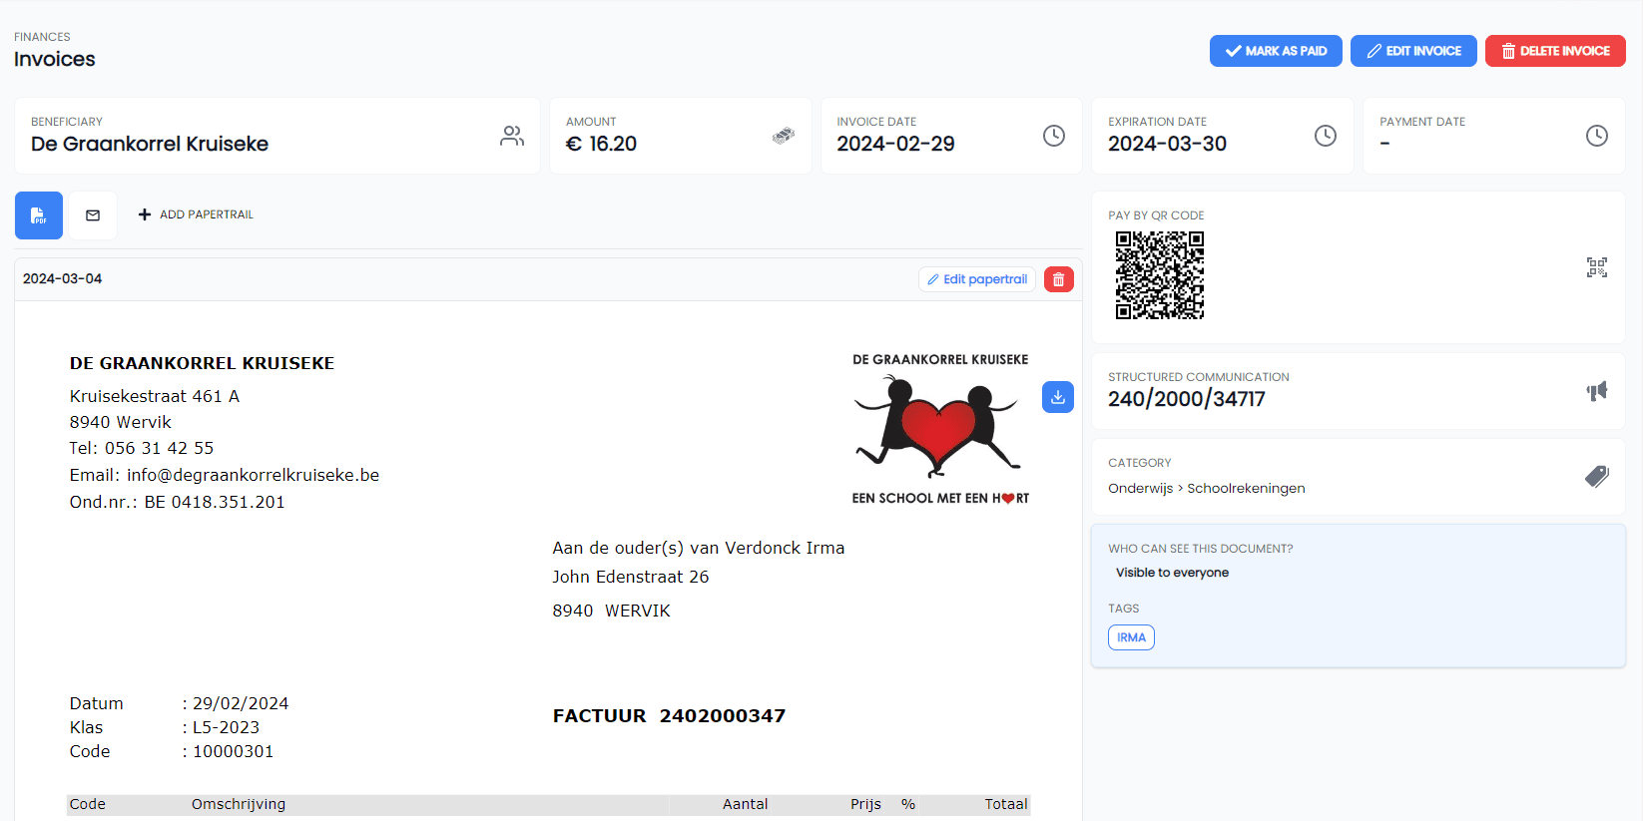This screenshot has width=1643, height=821.
Task: Click the expiration date clock icon
Action: [1326, 136]
